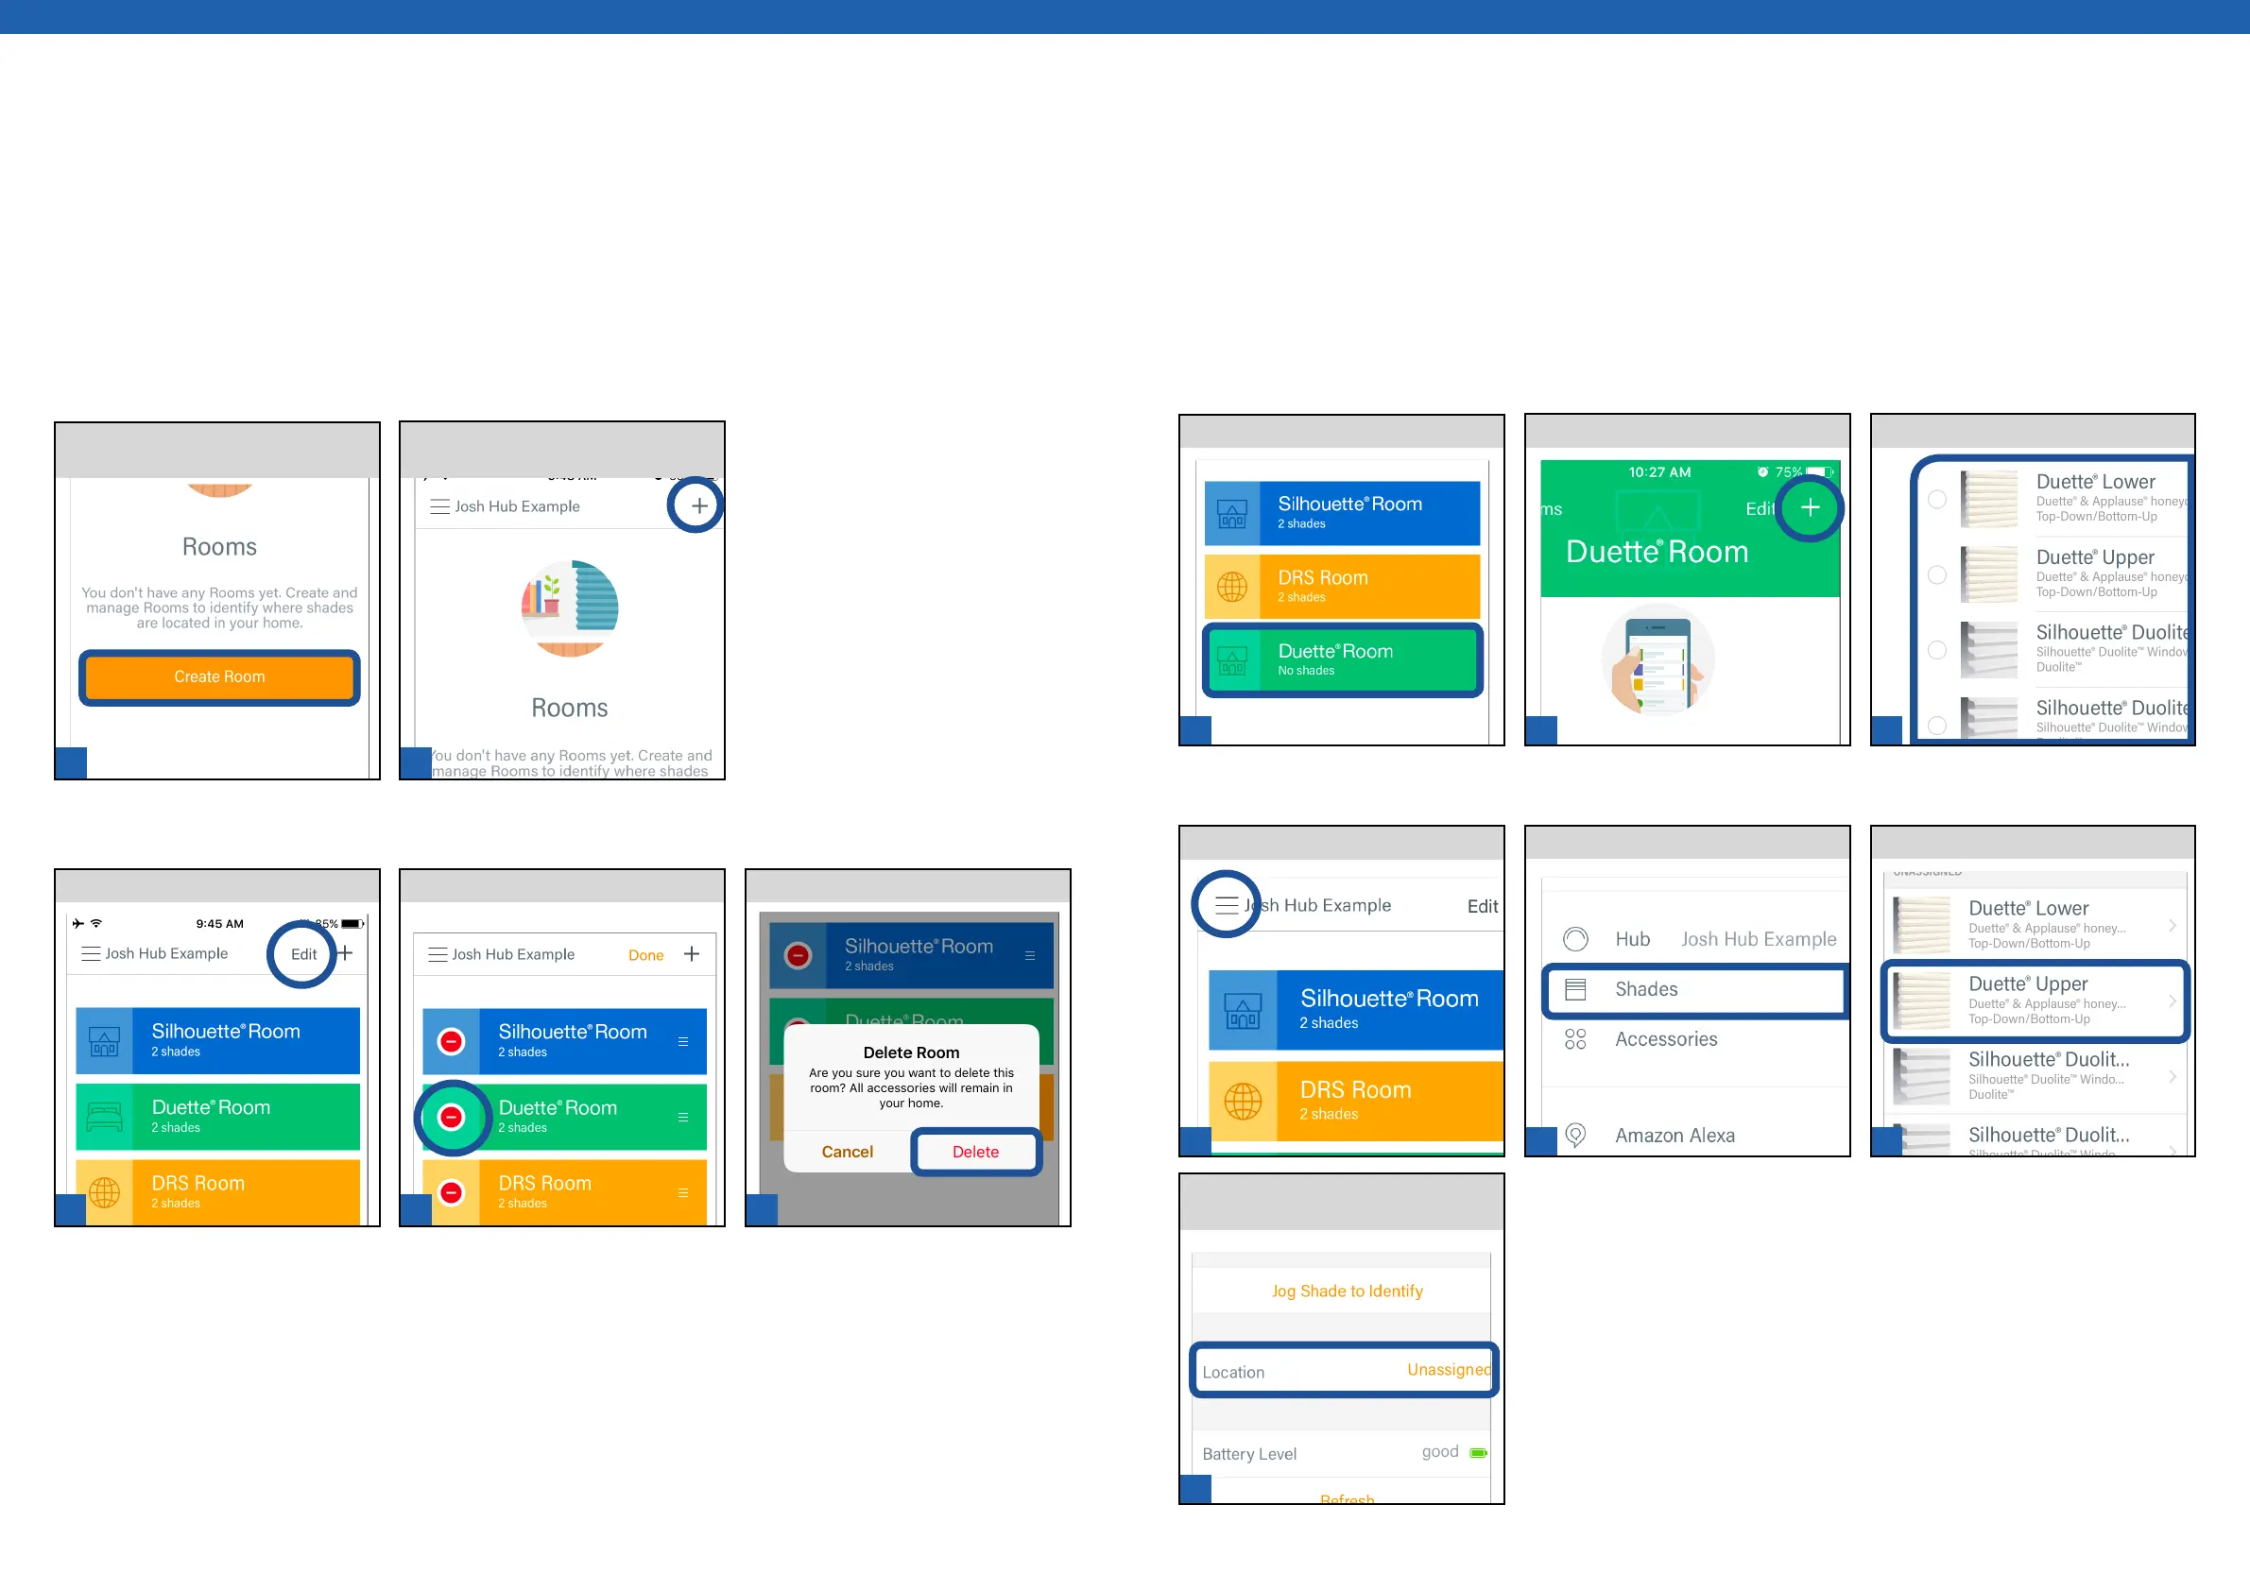Open the hamburger menu on the empty Rooms screen
Viewport: 2250px width, 1591px height.
coord(439,506)
